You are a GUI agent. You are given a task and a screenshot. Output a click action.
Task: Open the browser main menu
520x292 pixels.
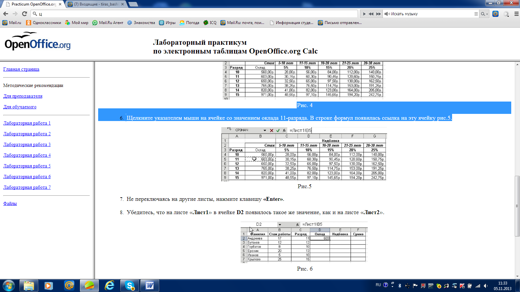[x=516, y=14]
